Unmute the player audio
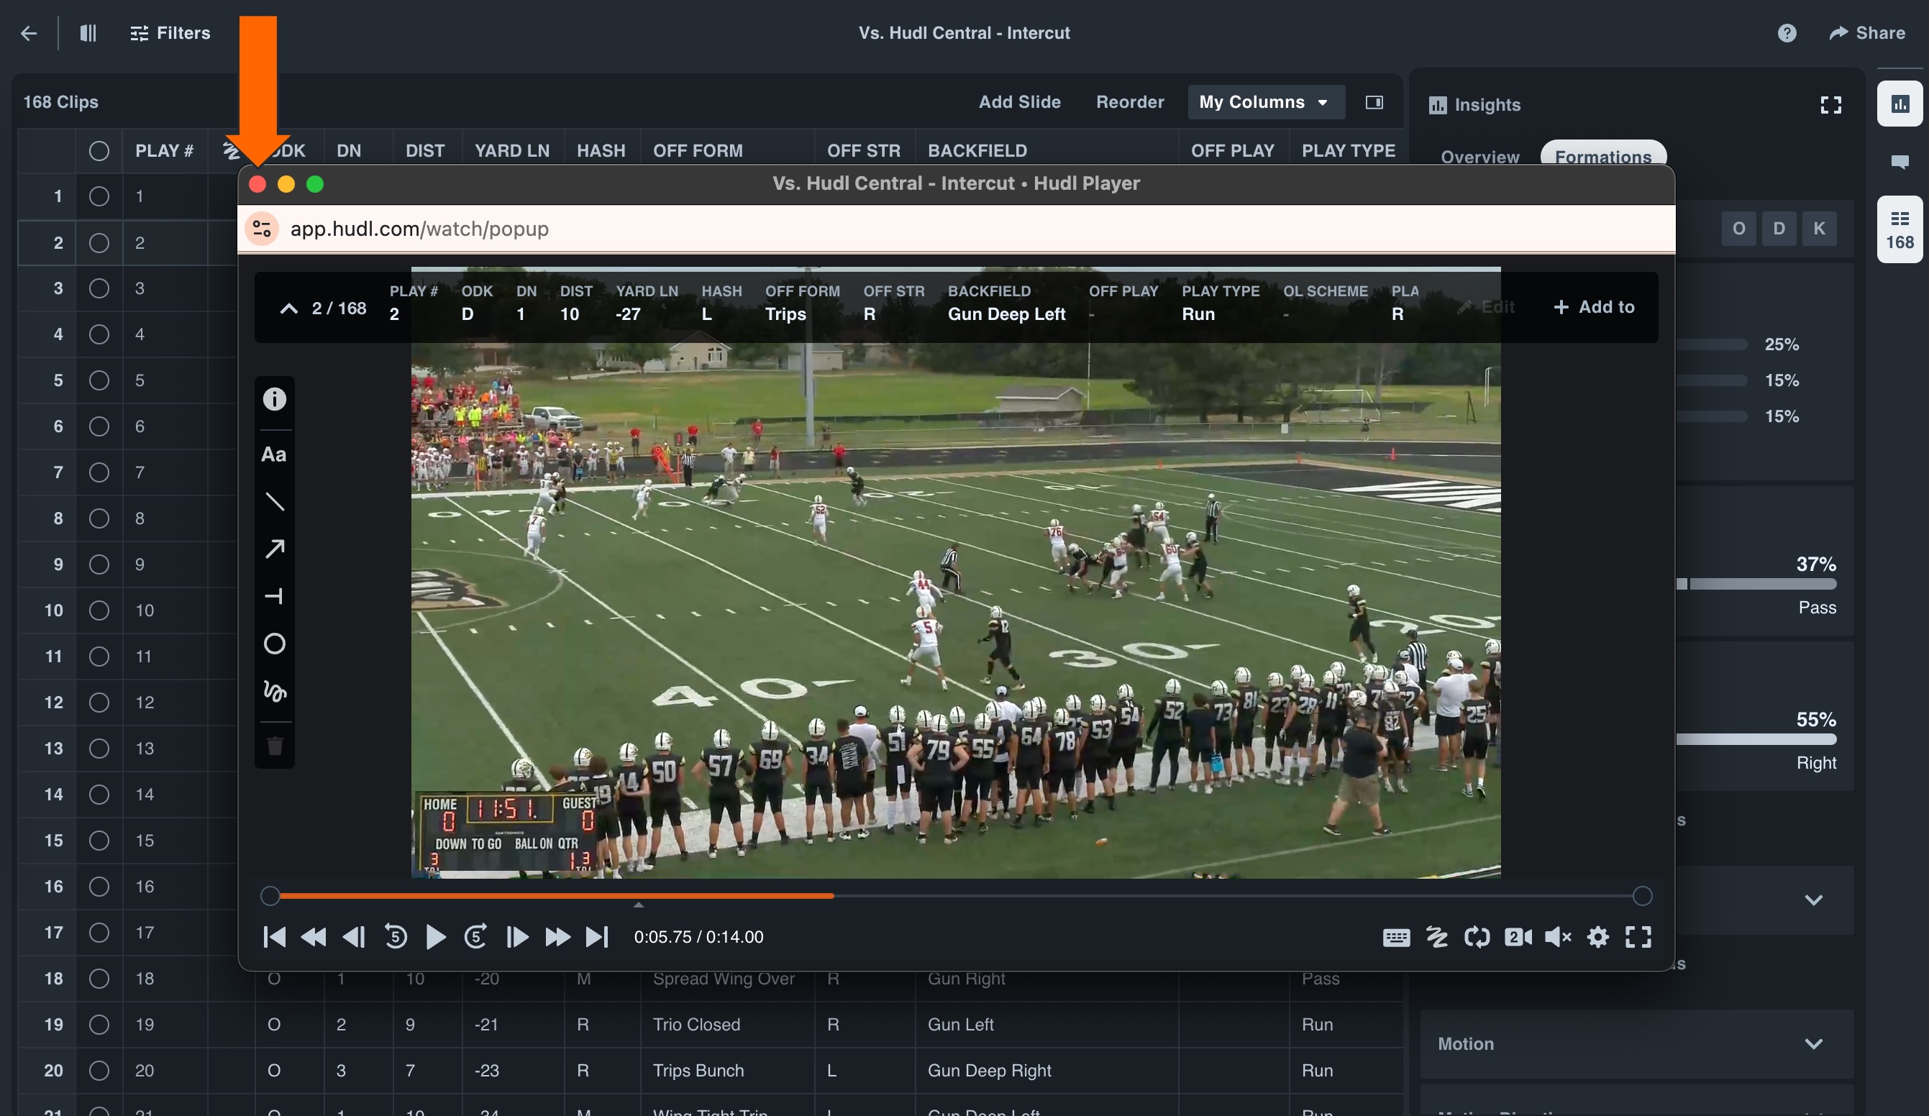Screen dimensions: 1929x1116 [1558, 937]
